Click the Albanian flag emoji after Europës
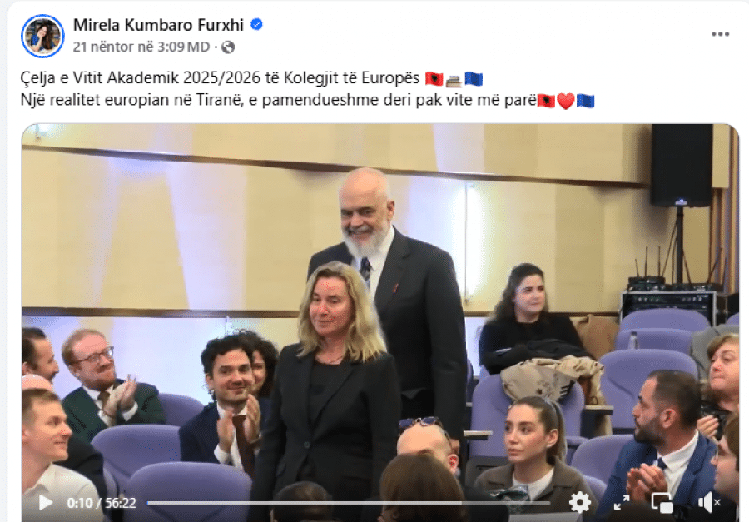Screen dimensions: 749x522 (434, 79)
